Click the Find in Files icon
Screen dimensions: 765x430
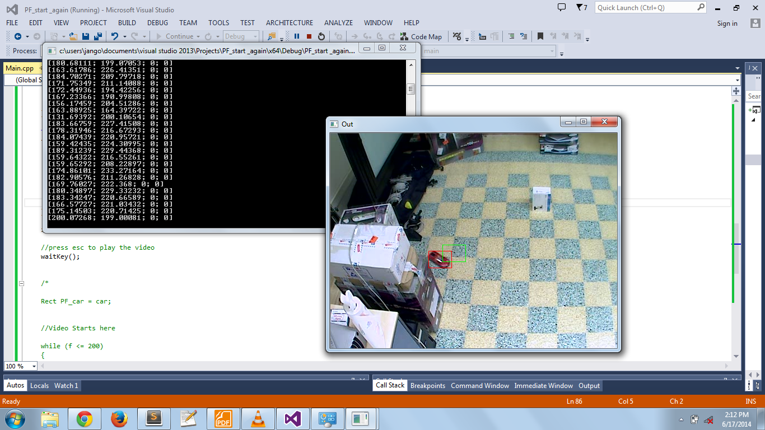click(x=272, y=36)
